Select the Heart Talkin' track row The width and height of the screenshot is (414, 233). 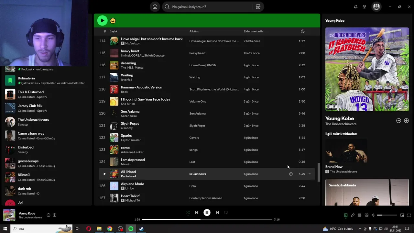point(207,198)
